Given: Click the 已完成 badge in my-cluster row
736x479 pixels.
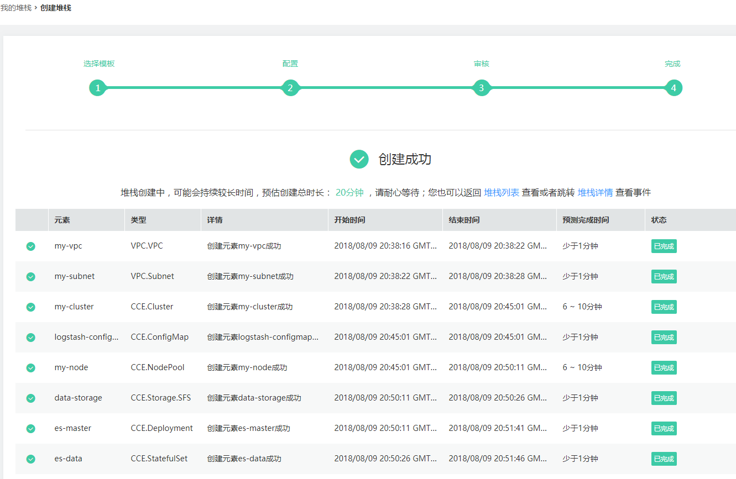Looking at the screenshot, I should 664,307.
